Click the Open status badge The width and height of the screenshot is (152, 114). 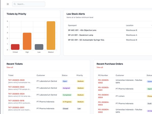(65, 81)
